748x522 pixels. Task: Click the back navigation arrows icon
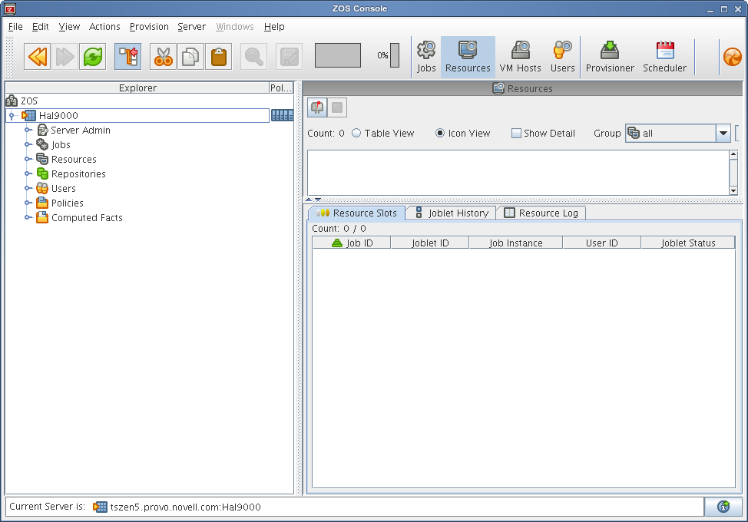(x=37, y=57)
